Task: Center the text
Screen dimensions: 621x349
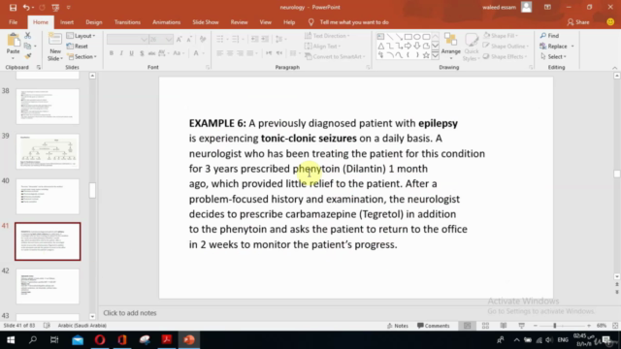Action: (x=230, y=53)
